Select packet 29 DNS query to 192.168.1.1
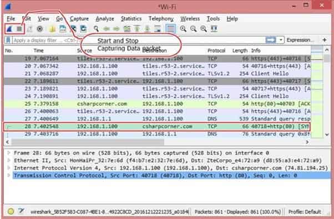The image size is (334, 219). (x=157, y=134)
